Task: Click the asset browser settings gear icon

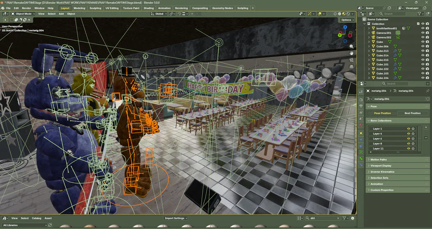Action: click(x=352, y=218)
